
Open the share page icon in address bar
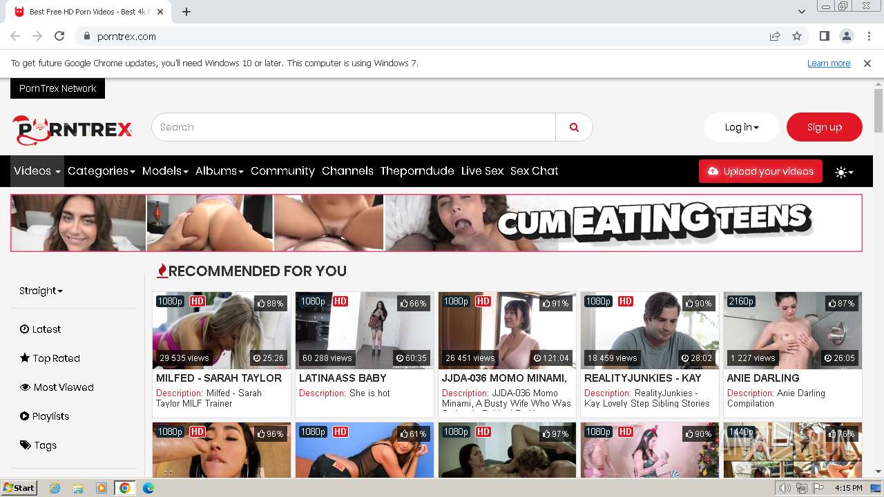[775, 37]
